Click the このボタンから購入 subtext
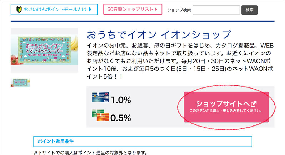This screenshot has width=285, height=155. pos(226,111)
